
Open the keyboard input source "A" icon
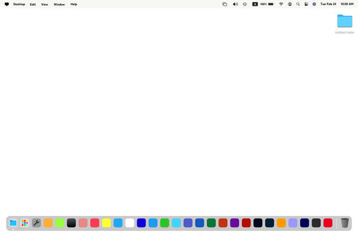coord(255,4)
